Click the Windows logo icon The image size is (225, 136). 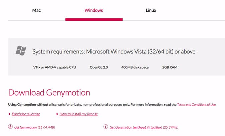click(21, 50)
